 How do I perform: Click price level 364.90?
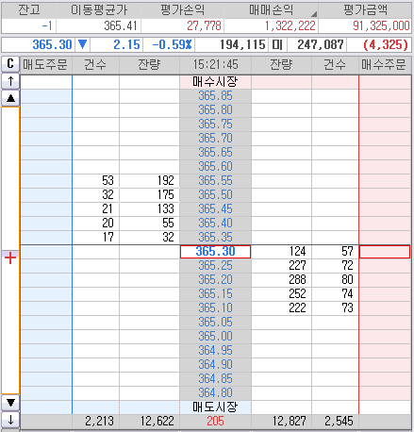click(215, 365)
